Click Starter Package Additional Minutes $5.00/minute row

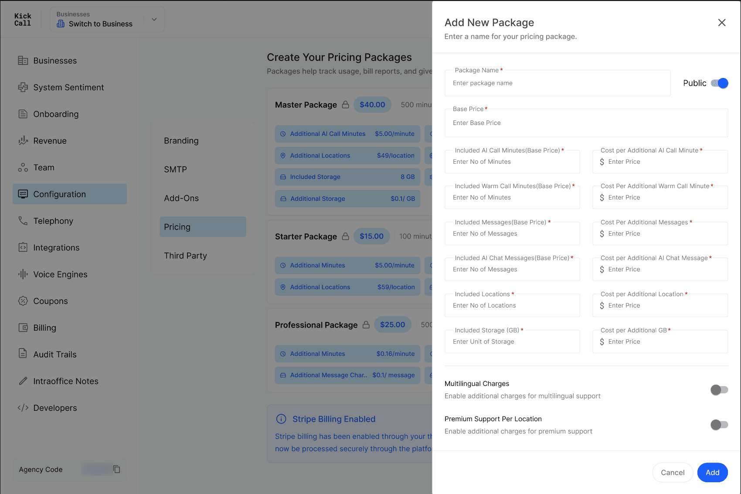click(x=347, y=265)
